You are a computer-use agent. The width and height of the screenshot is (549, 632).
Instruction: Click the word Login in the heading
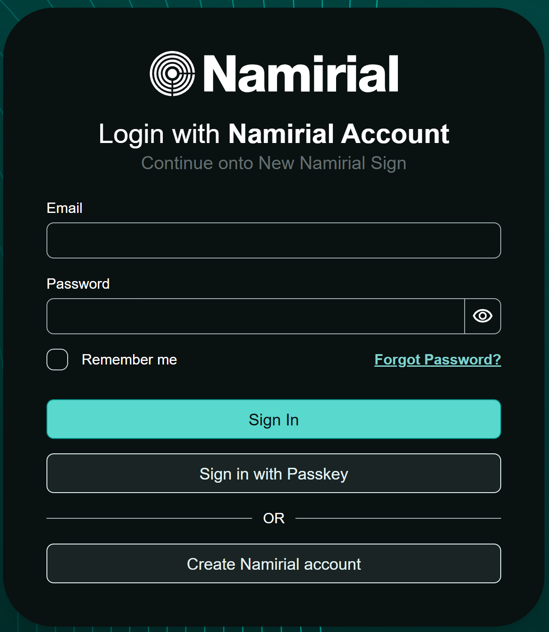[131, 134]
